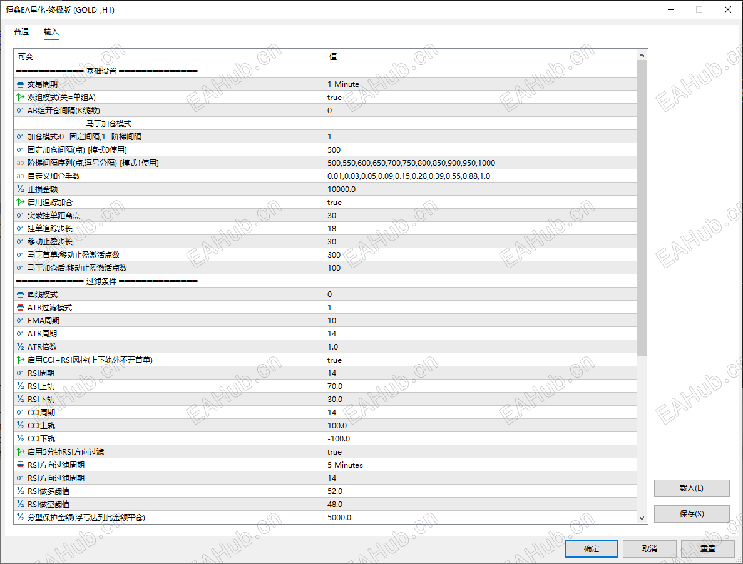This screenshot has height=564, width=743.
Task: Click the string icon beside 自定义加仓手数
Action: click(21, 176)
